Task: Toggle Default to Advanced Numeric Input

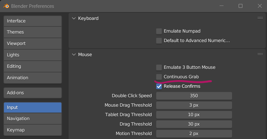Action: pos(159,41)
